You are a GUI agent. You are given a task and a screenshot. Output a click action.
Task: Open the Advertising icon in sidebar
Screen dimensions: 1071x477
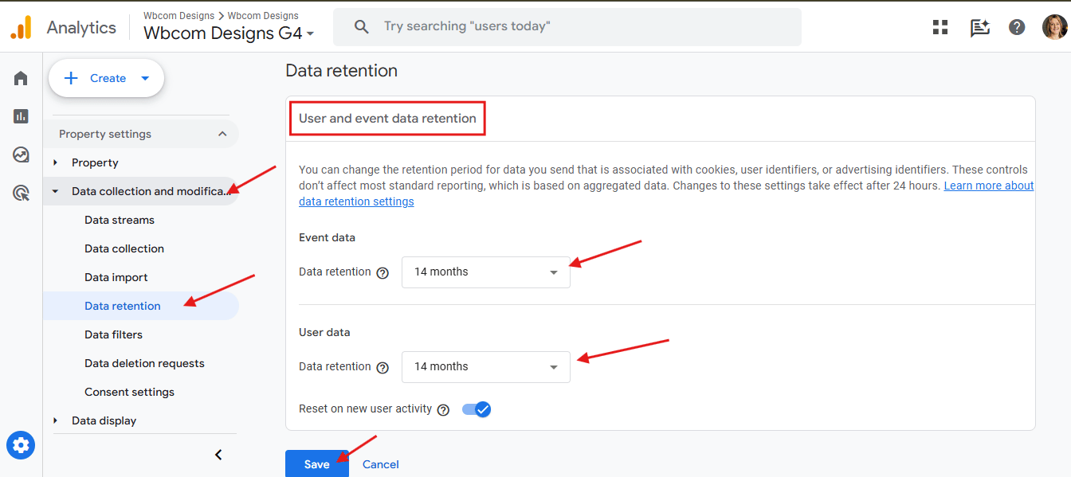pyautogui.click(x=21, y=193)
